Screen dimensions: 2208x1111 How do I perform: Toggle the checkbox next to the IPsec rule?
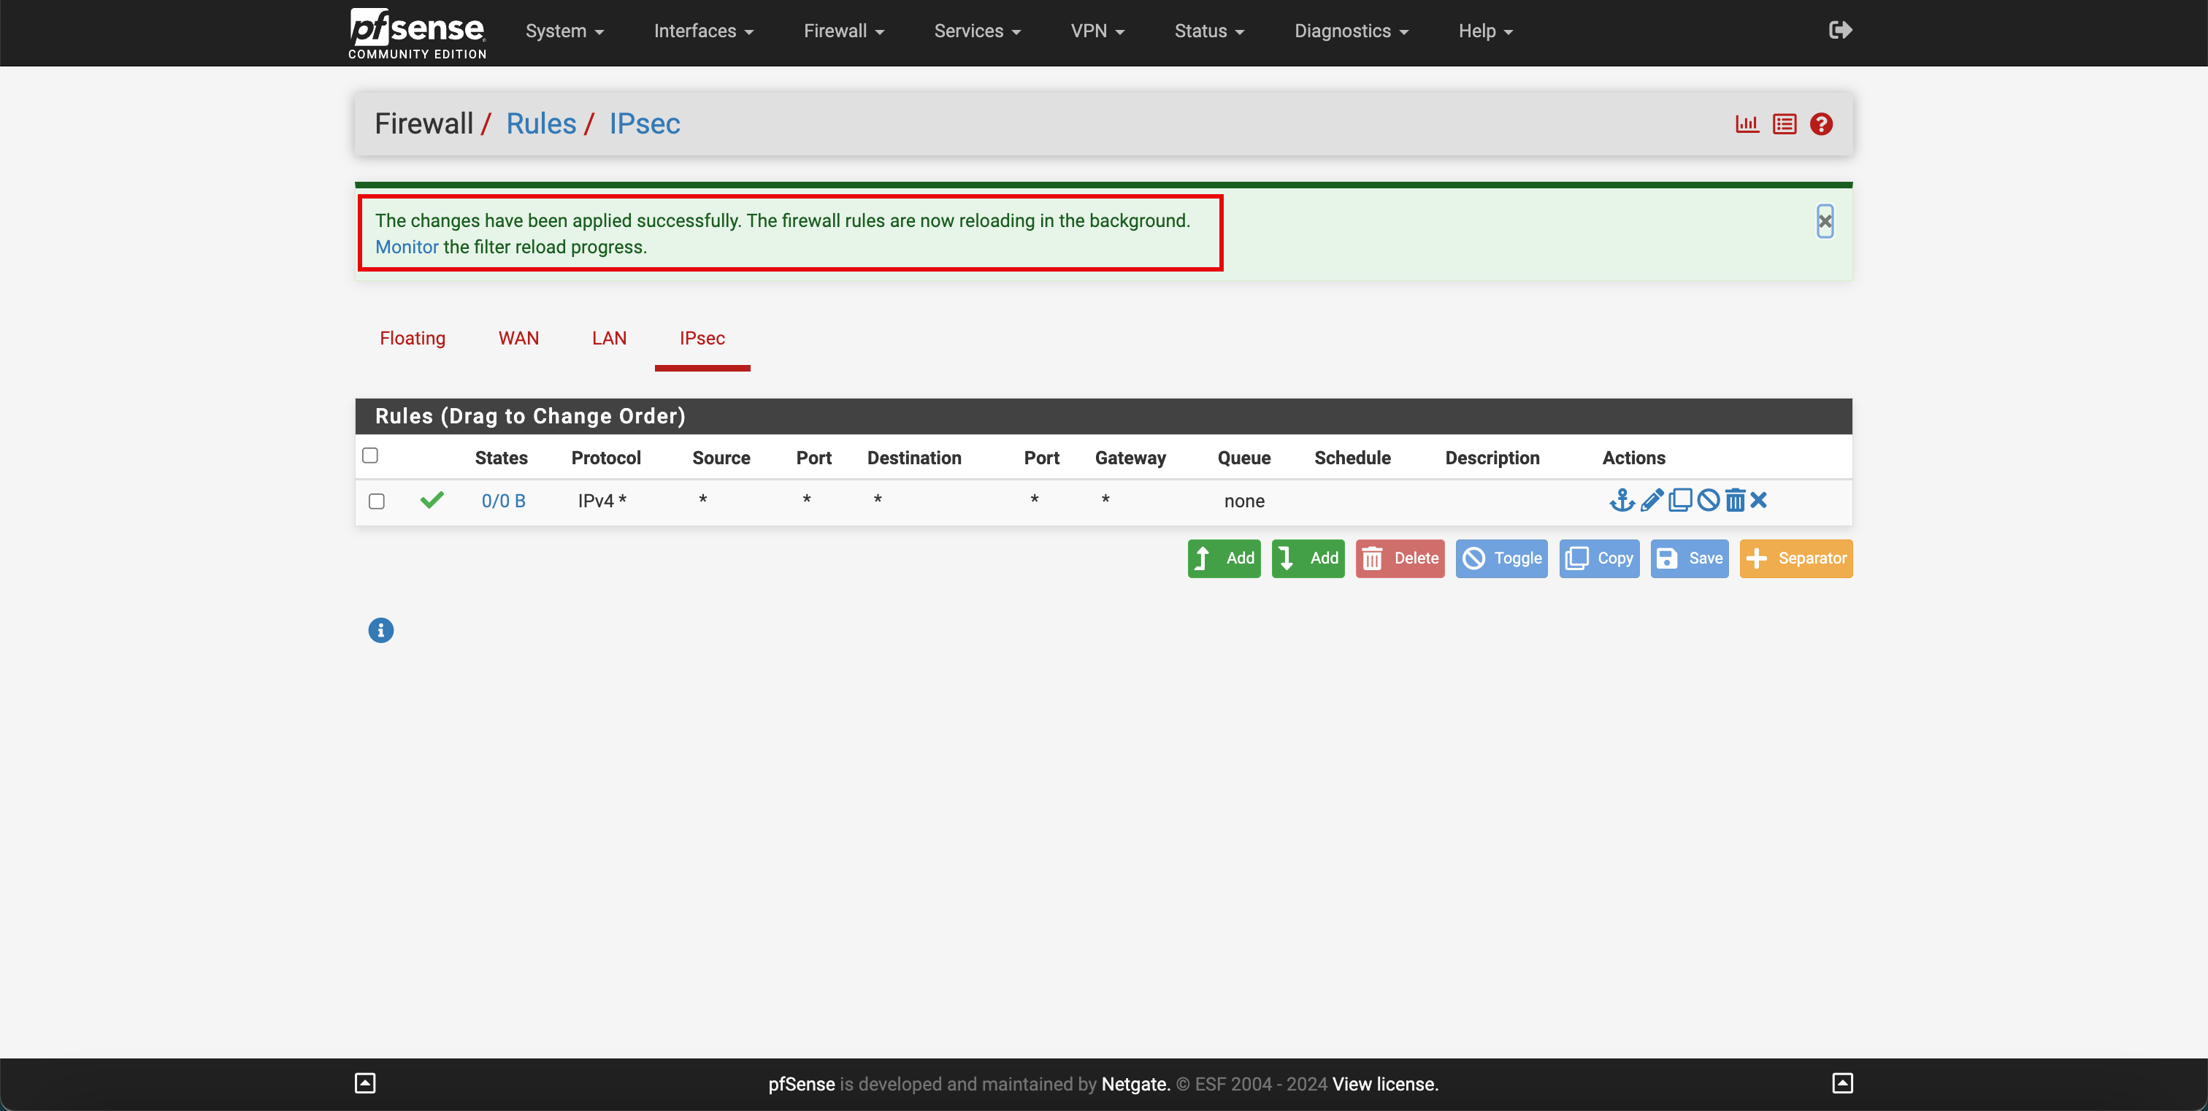tap(377, 500)
